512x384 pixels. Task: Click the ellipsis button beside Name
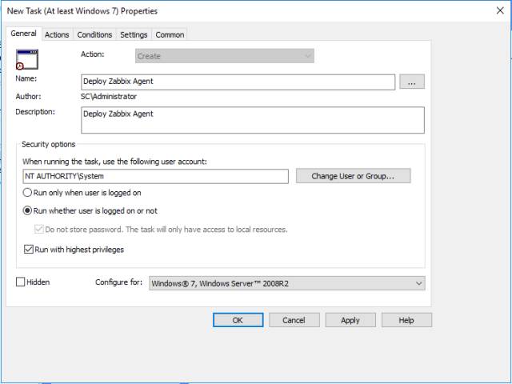411,82
